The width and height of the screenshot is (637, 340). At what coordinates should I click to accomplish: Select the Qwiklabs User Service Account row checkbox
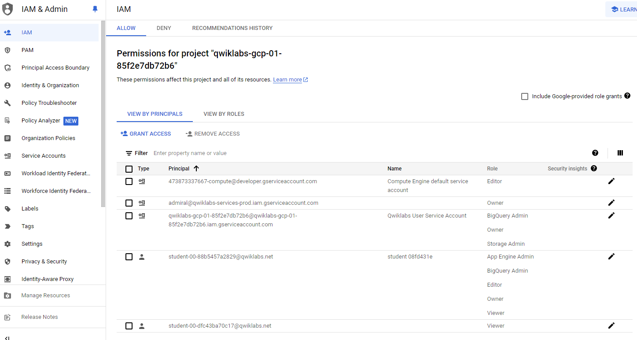click(x=129, y=216)
